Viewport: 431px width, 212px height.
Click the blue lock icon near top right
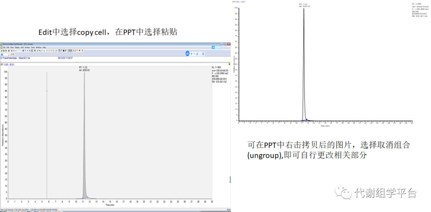click(x=213, y=47)
